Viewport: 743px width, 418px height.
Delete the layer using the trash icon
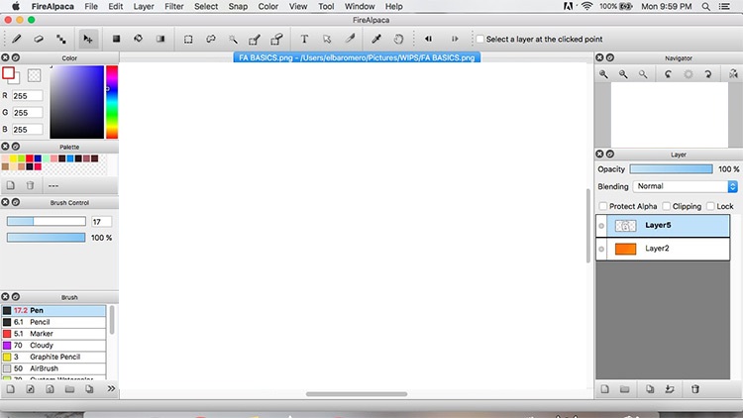pyautogui.click(x=694, y=389)
